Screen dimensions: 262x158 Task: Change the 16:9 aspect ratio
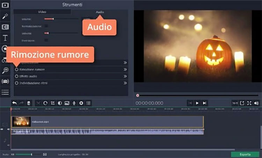[x=235, y=103]
